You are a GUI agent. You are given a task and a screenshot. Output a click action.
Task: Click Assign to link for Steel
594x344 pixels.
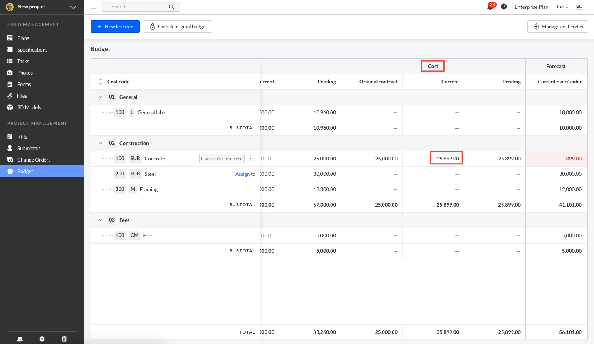click(x=245, y=174)
